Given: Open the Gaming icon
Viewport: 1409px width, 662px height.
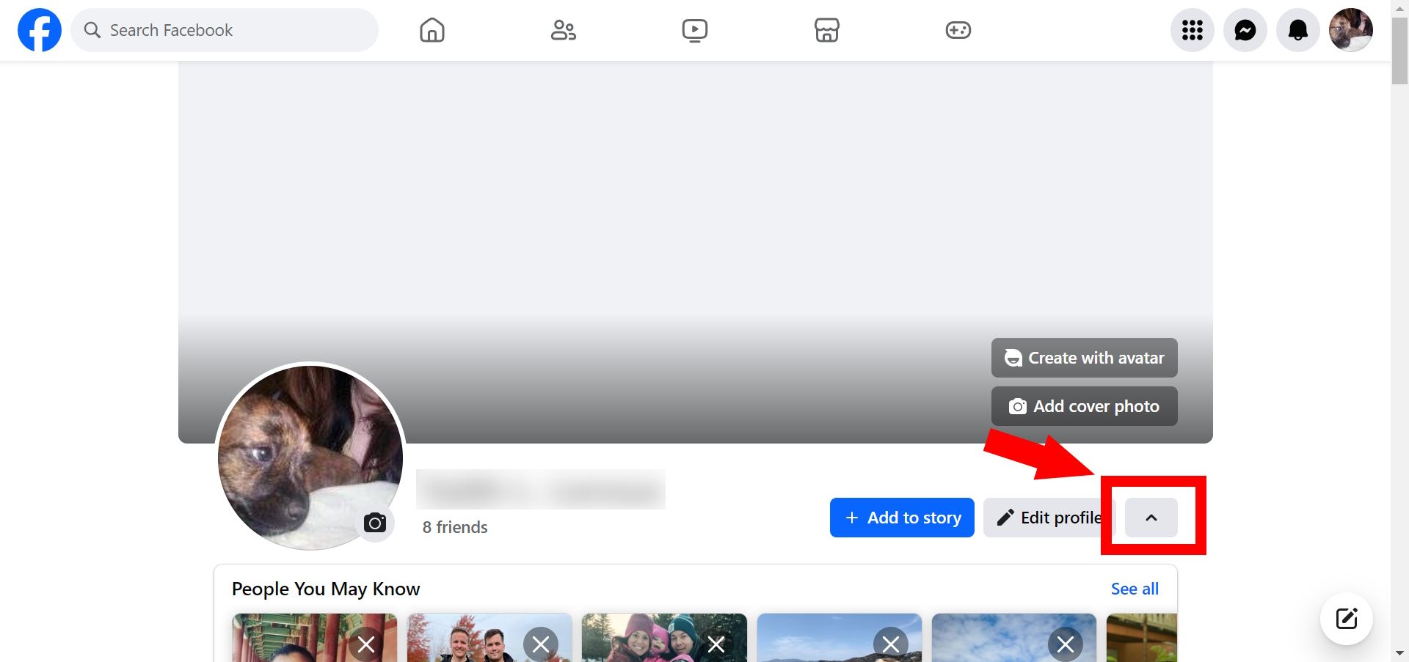Looking at the screenshot, I should pos(958,30).
